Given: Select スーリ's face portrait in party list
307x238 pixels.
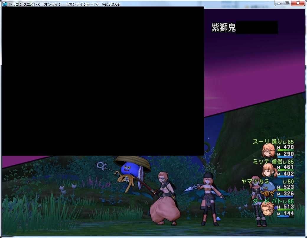Looking at the screenshot, I should [268, 150].
